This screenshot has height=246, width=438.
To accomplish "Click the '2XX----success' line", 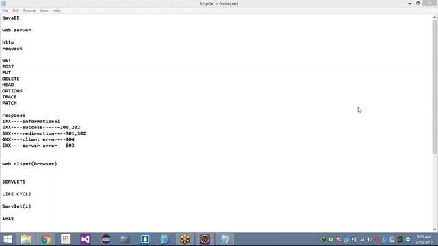I will 41,128.
